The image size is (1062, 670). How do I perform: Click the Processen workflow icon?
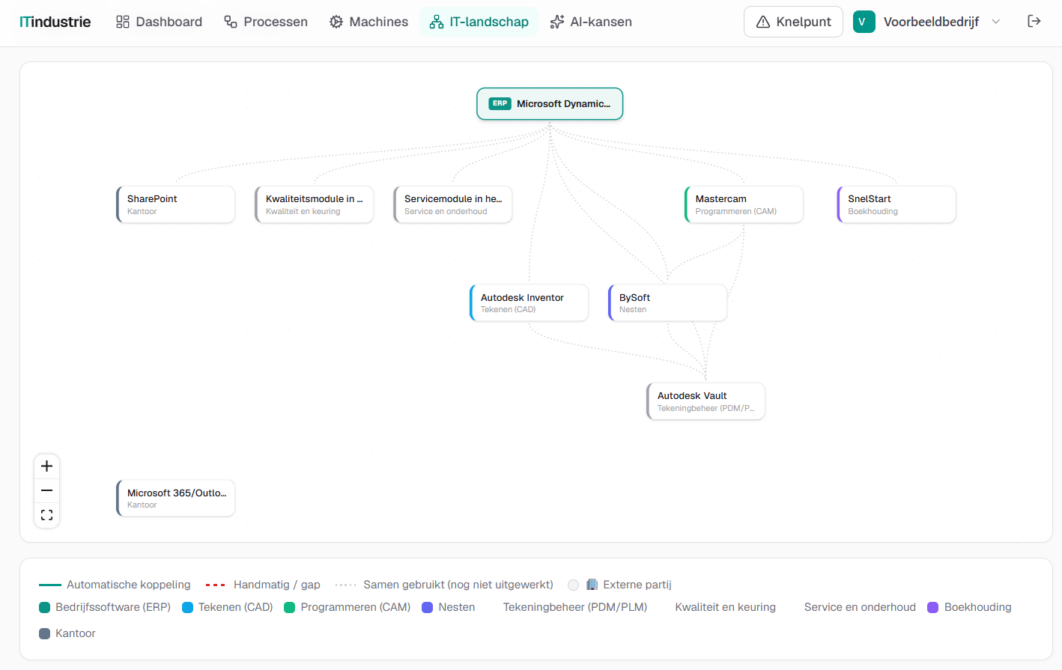pyautogui.click(x=231, y=22)
